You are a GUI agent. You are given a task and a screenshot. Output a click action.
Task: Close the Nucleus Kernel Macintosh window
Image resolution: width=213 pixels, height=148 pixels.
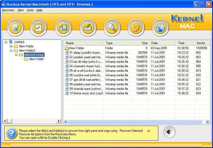(209, 4)
